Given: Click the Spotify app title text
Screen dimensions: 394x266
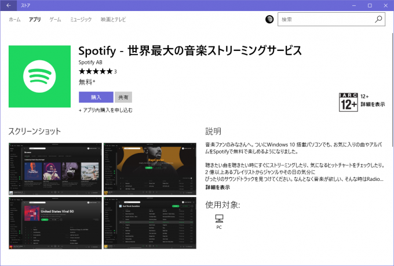Looking at the screenshot, I should click(x=190, y=51).
